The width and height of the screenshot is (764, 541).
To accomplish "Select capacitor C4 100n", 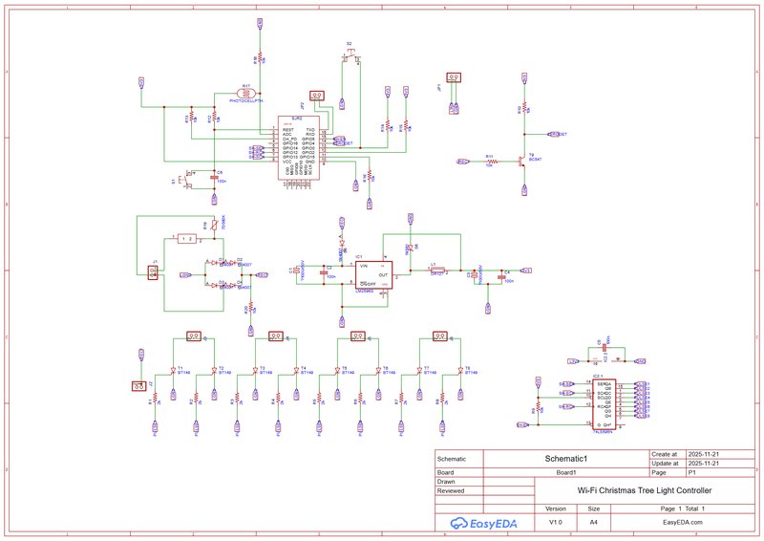I will [x=501, y=277].
